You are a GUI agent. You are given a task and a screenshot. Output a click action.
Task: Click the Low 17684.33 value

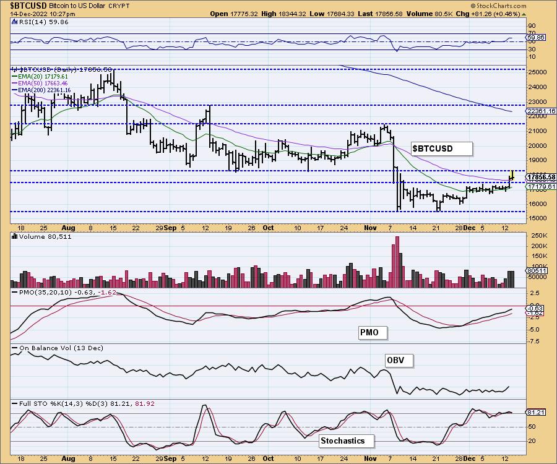click(x=332, y=14)
